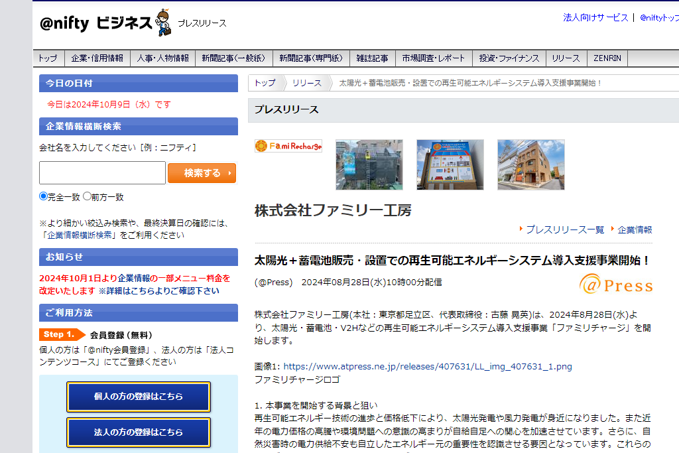The width and height of the screenshot is (679, 453).
Task: Open the 雑誌記事 tab
Action: point(373,58)
